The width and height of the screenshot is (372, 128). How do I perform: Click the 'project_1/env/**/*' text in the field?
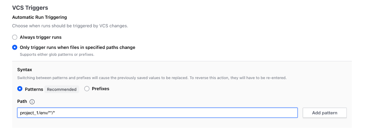coord(37,113)
